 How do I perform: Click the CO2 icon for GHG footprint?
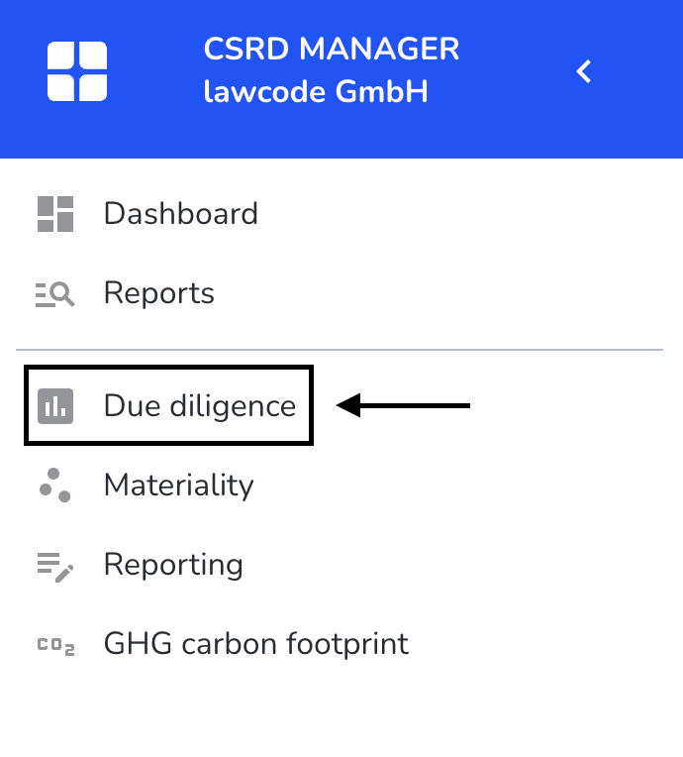pos(56,645)
